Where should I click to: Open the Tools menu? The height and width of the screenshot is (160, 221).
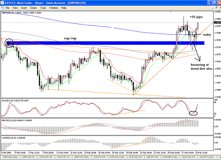[x=43, y=8]
